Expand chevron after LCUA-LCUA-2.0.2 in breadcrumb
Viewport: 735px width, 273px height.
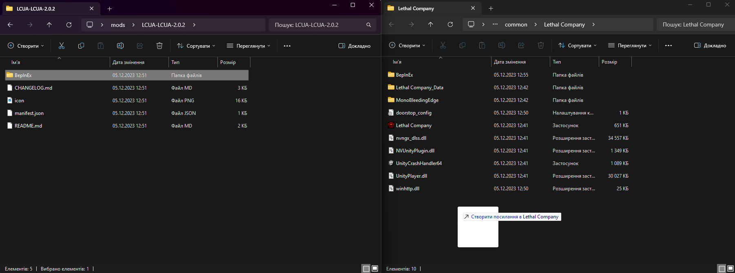tap(194, 25)
